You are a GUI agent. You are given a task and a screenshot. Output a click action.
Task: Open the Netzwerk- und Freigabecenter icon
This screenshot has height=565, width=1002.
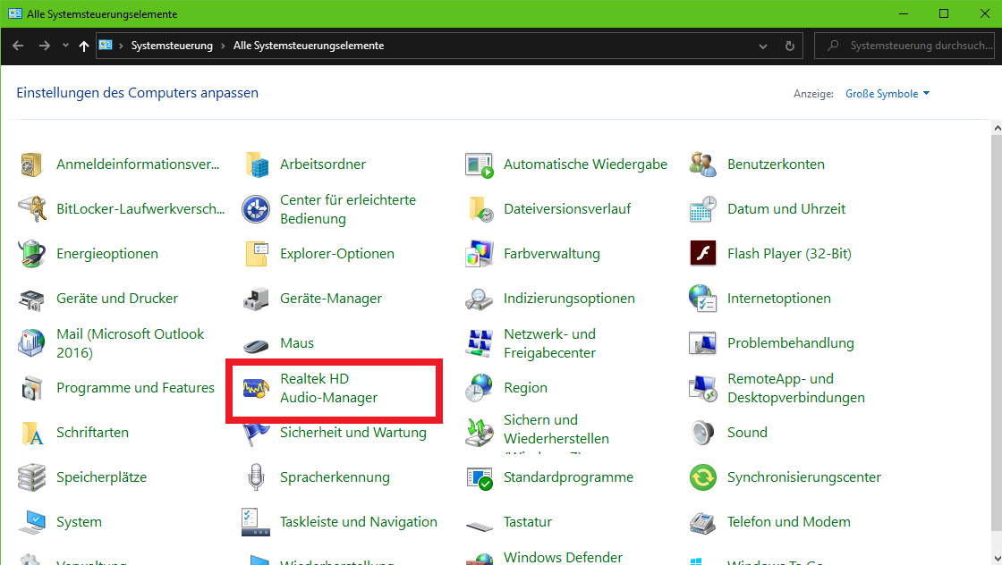point(480,343)
